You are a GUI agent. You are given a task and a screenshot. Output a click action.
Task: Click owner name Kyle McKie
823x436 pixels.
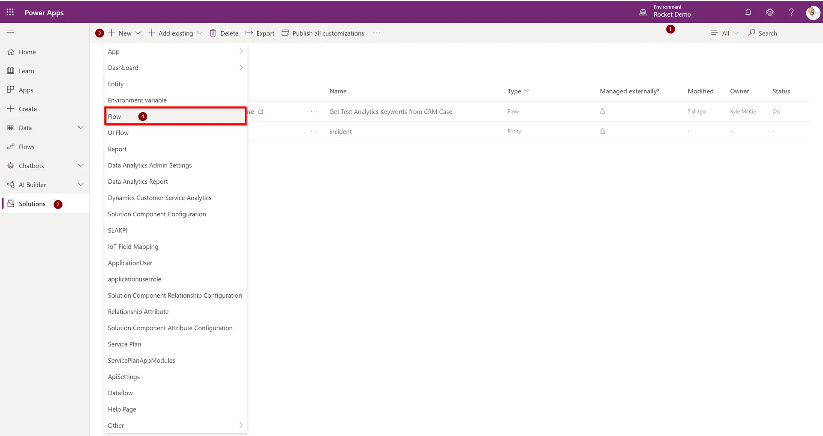743,111
